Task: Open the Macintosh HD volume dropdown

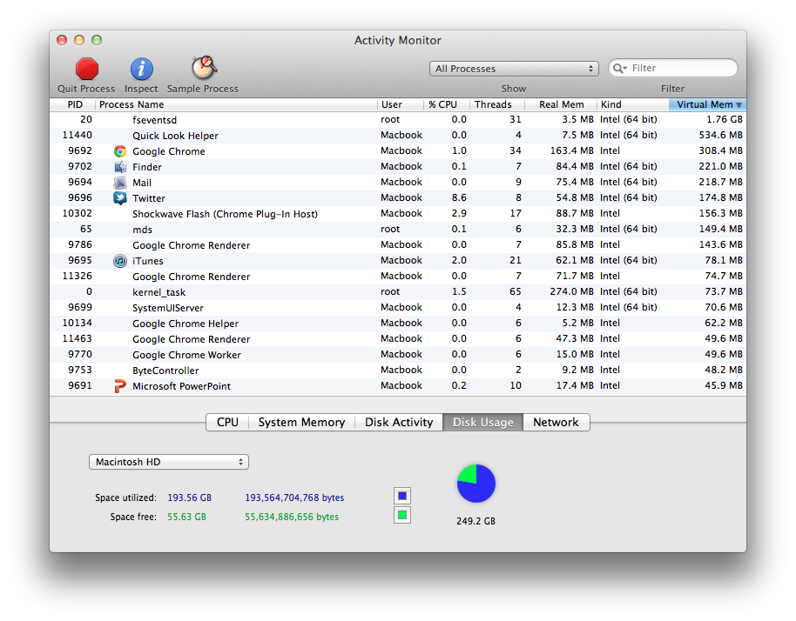Action: tap(169, 462)
